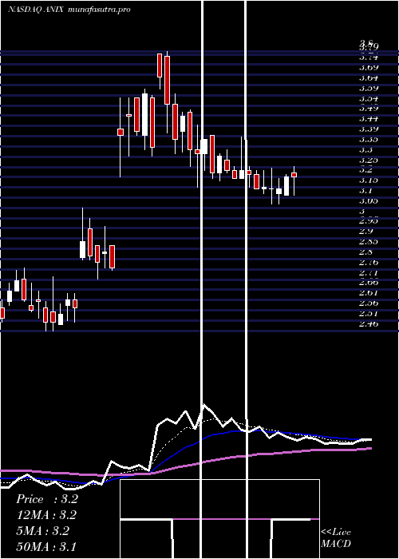This screenshot has height=559, width=399.
Task: Click the 12MA : 3.2 readout
Action: 46,515
